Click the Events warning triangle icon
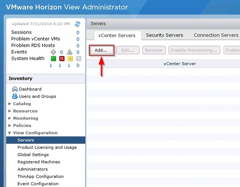The image size is (240, 187). pos(70,52)
